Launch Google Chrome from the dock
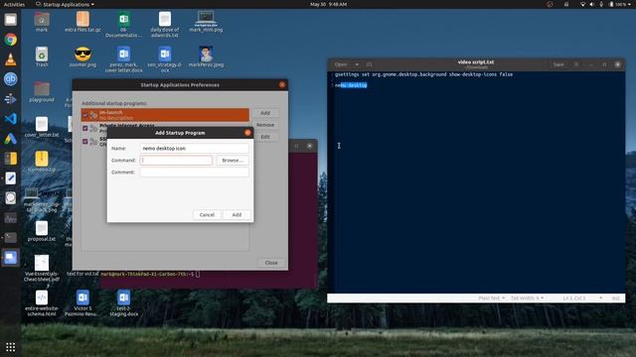 (11, 40)
